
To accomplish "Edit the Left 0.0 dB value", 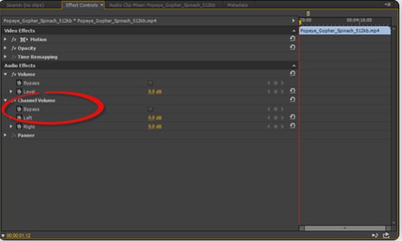I will (x=155, y=118).
